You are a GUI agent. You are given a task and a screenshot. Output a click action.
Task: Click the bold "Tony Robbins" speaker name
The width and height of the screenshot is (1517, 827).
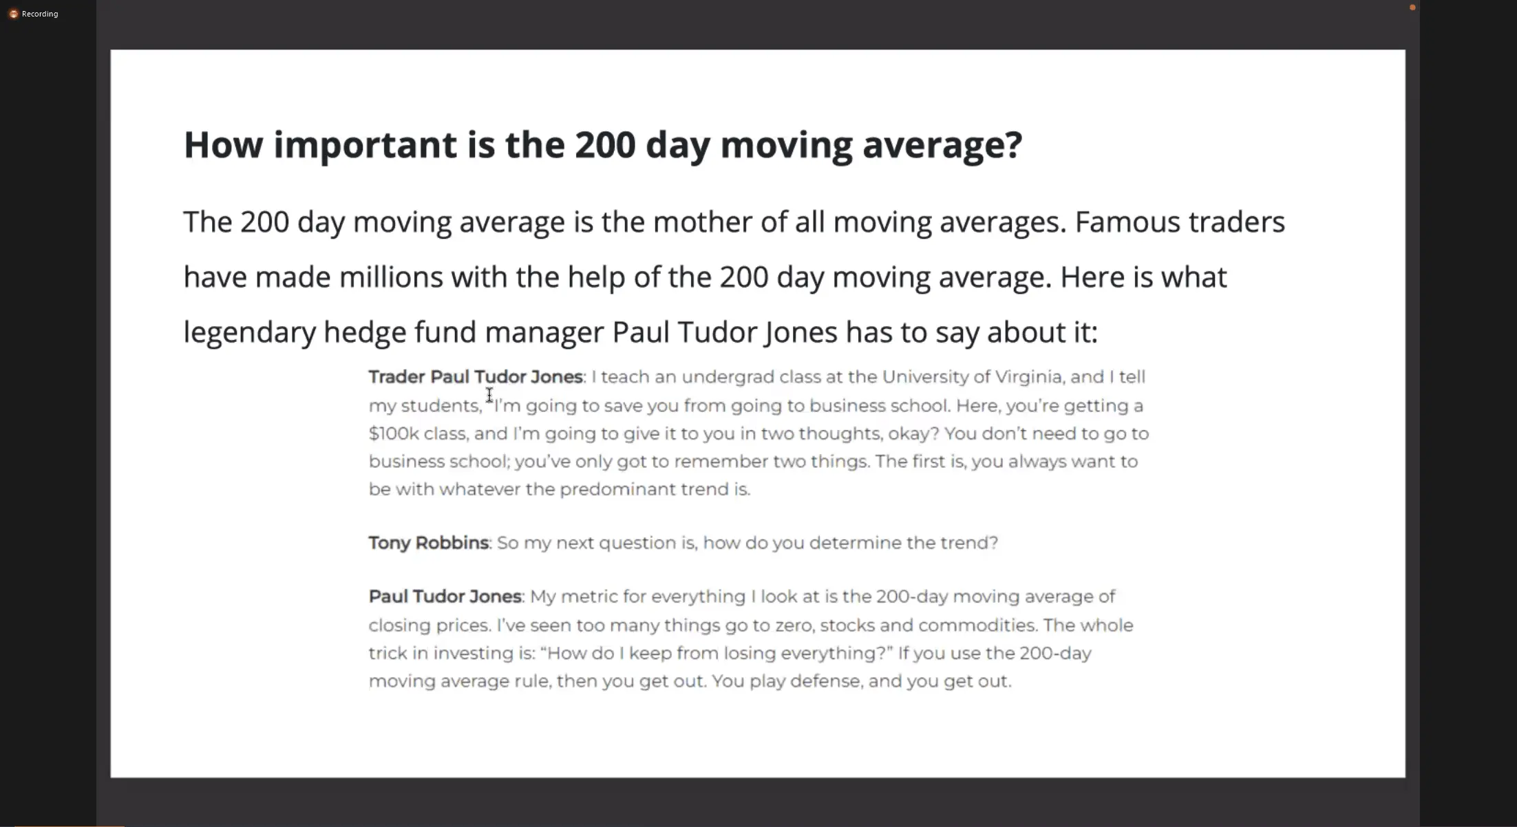tap(428, 543)
